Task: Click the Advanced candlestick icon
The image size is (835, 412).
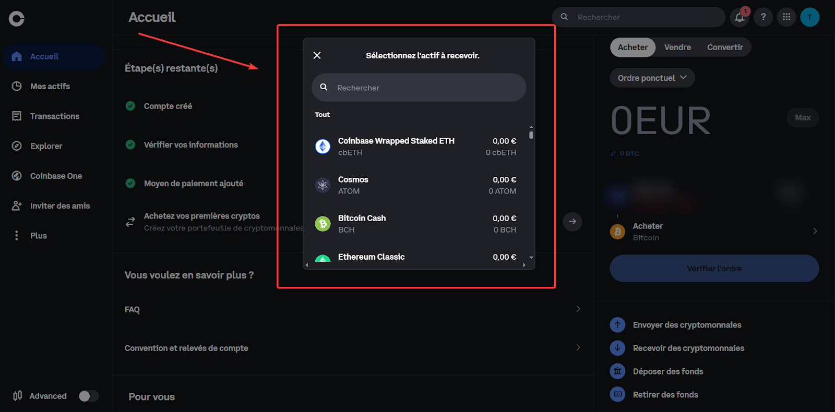Action: point(17,396)
